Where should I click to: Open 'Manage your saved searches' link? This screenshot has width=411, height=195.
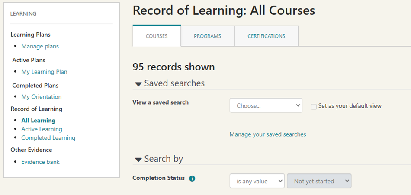tap(267, 134)
